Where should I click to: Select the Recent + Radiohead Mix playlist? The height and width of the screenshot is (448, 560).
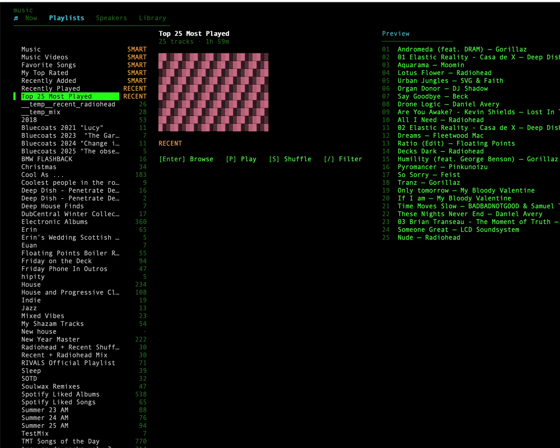click(x=84, y=355)
